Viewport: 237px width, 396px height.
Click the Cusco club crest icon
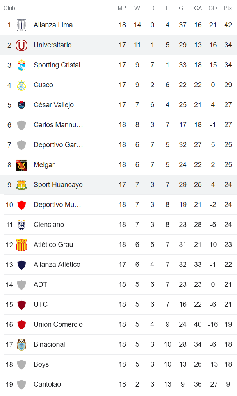coord(21,85)
